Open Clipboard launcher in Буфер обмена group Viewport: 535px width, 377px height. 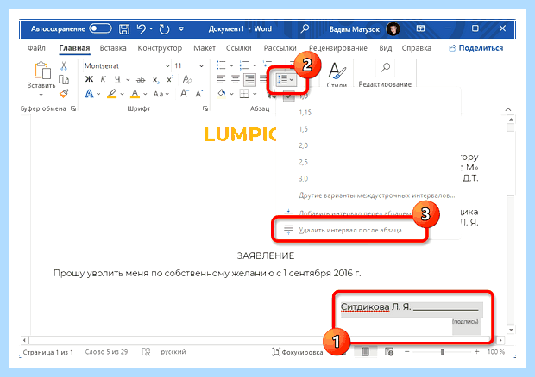[73, 108]
